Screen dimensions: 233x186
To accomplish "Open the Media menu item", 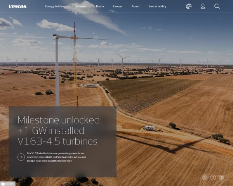I will pyautogui.click(x=100, y=6).
